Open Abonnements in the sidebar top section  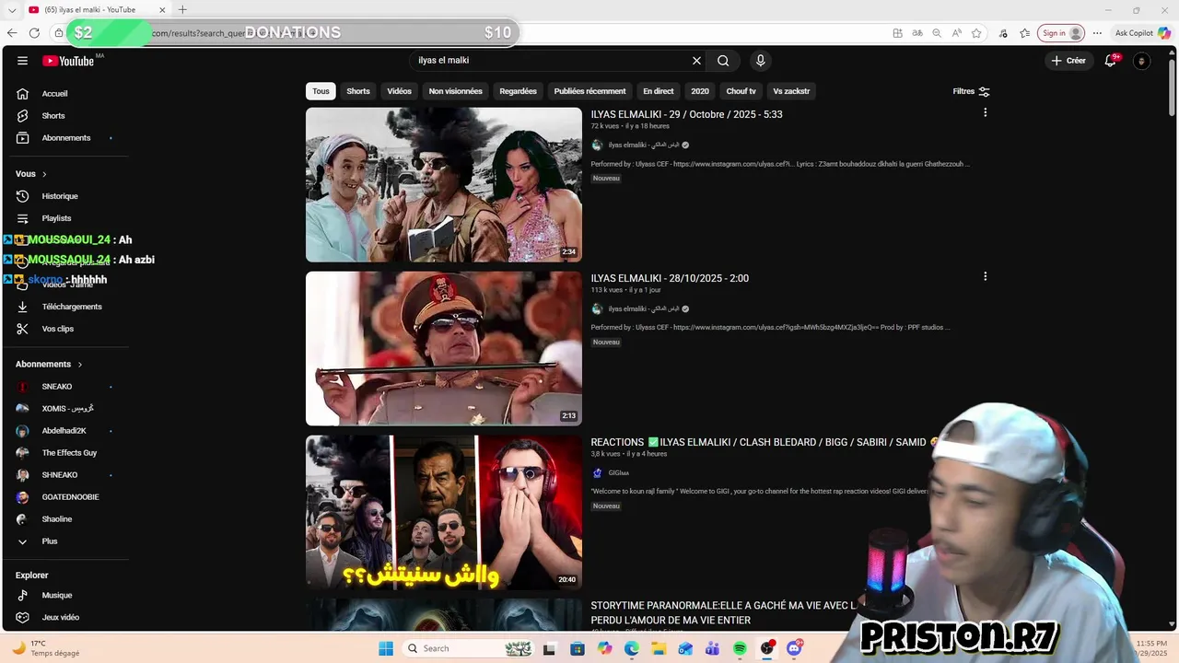66,138
